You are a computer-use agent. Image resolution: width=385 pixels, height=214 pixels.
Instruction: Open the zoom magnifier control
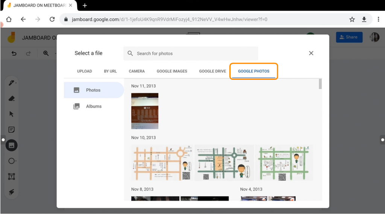46,53
